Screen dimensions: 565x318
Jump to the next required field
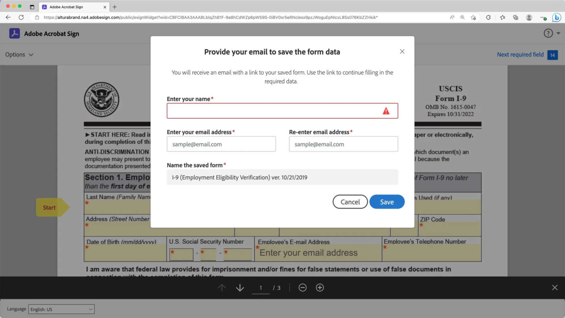coord(520,54)
